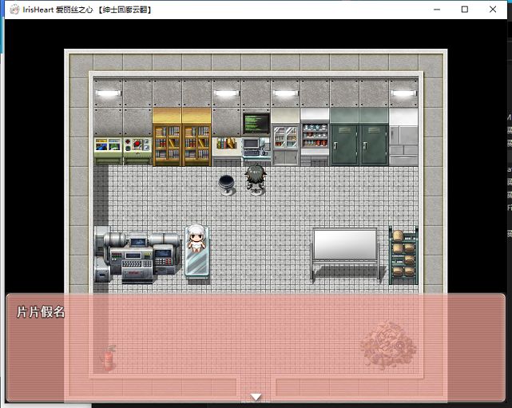Click the green-text wall terminal monitor

[x=256, y=123]
